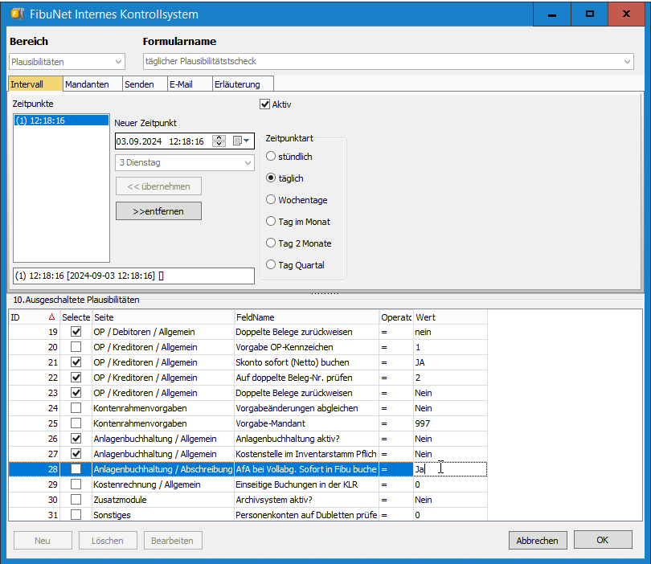Click the FibuNet app icon in title bar

pos(18,14)
